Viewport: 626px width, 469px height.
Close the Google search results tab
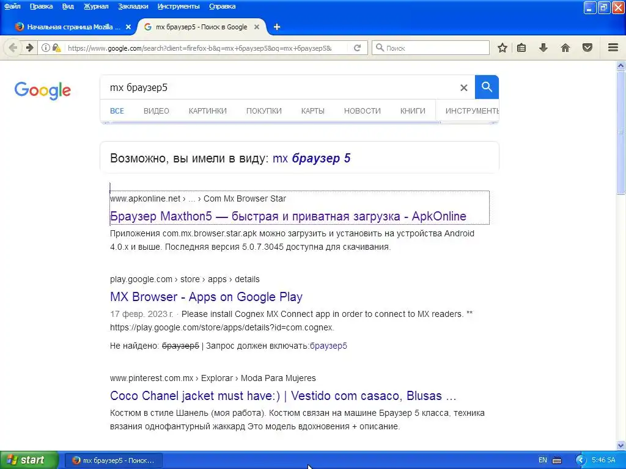[x=257, y=27]
